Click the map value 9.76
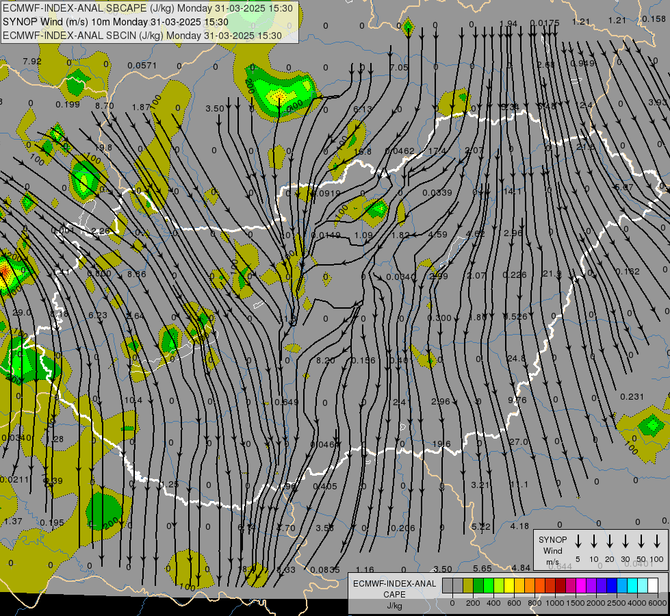This screenshot has height=616, width=670. [x=517, y=400]
